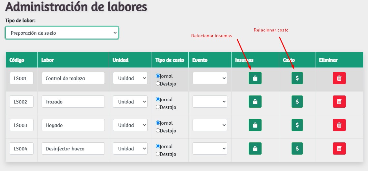The width and height of the screenshot is (368, 171).
Task: Click dollar cost icon for Control de maleza
Action: (297, 78)
